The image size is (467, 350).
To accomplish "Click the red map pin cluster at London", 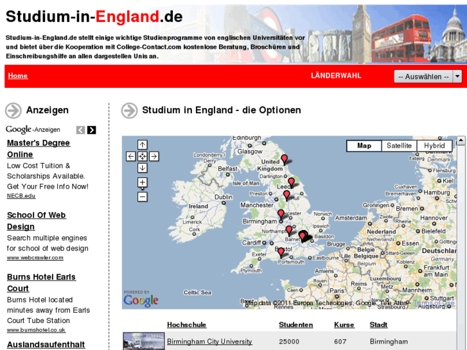I will click(303, 236).
